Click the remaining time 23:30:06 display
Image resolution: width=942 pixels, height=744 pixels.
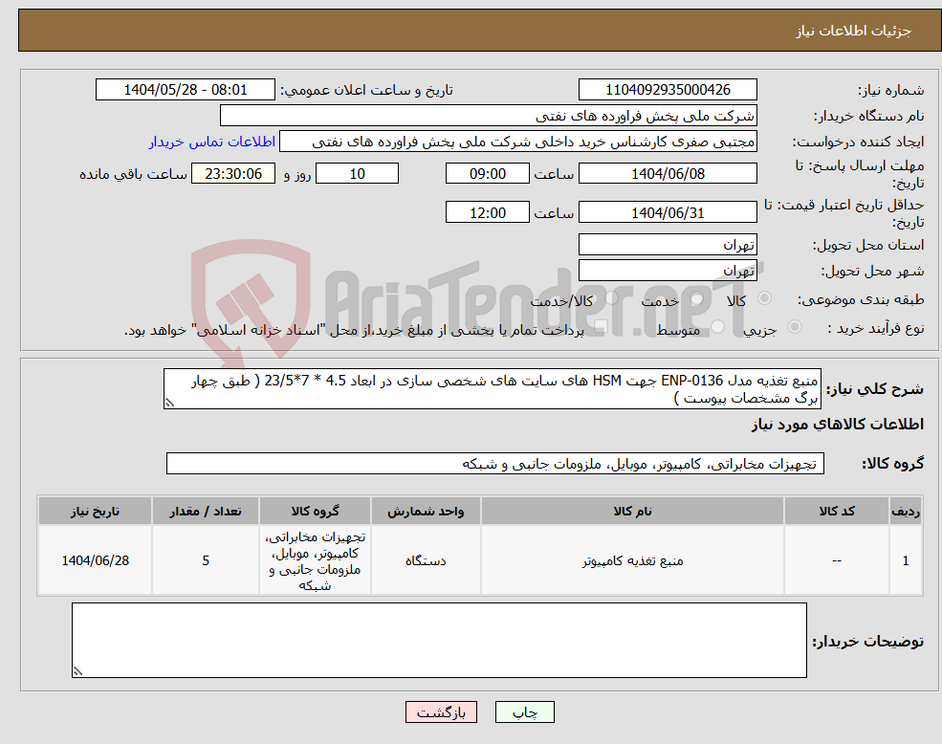(230, 173)
